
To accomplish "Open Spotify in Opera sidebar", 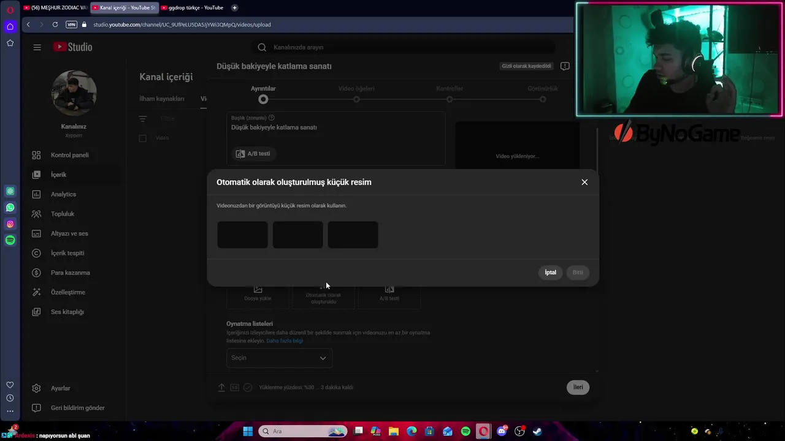I will point(10,241).
